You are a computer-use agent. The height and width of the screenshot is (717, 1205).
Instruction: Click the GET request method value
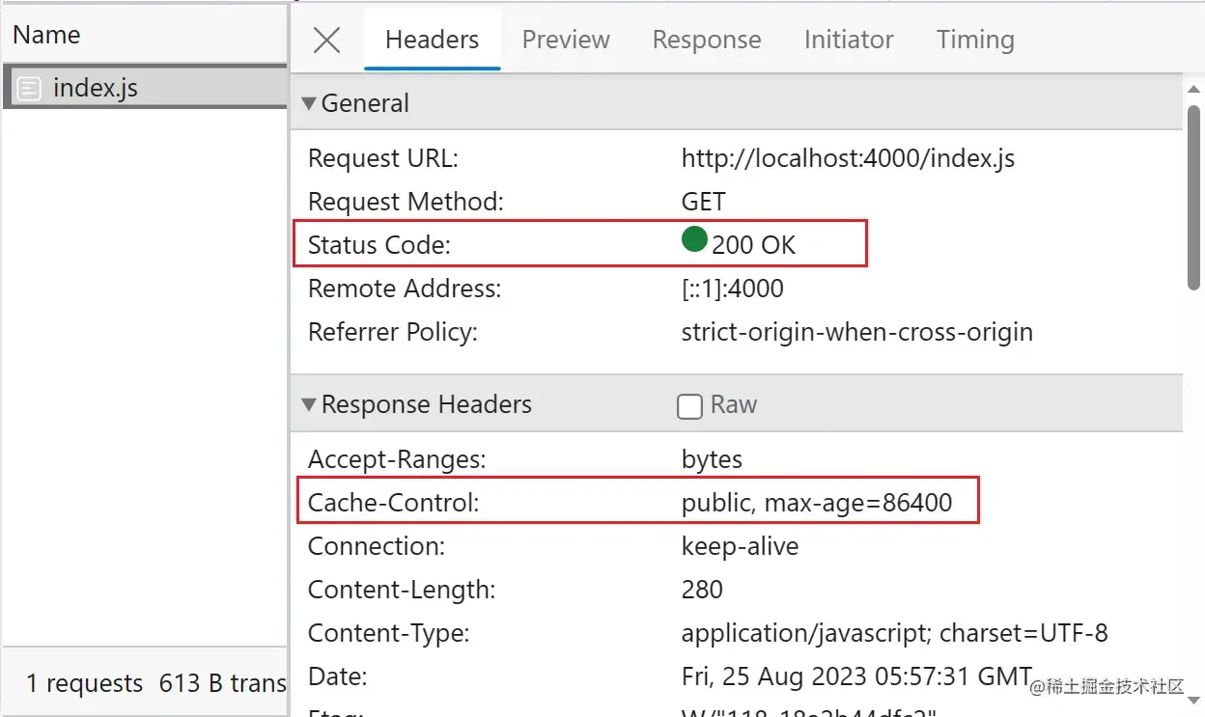click(703, 202)
